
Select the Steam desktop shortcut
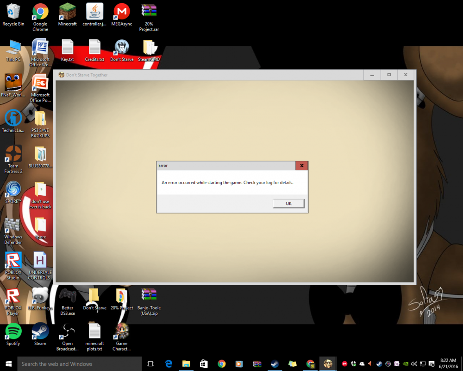(40, 334)
